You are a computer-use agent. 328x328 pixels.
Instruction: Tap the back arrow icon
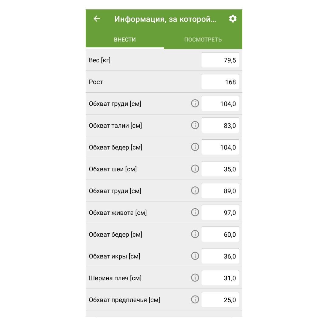[97, 19]
